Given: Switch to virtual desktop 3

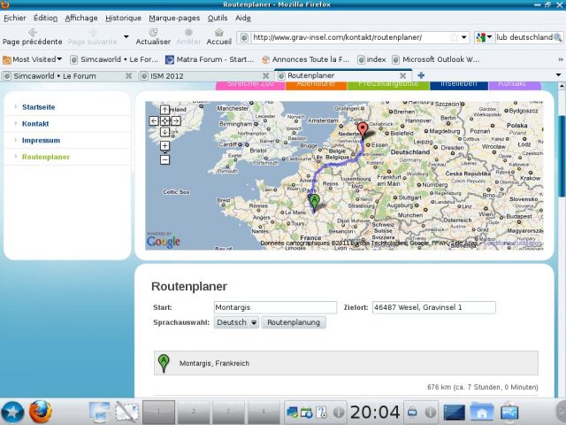Looking at the screenshot, I should point(228,411).
